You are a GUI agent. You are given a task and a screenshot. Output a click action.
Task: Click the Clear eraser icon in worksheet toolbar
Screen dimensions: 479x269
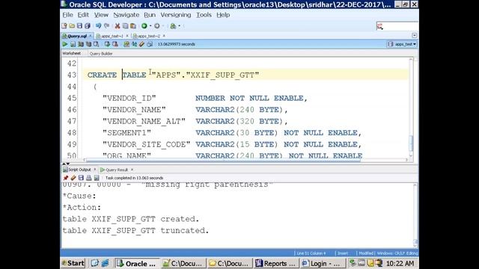click(x=141, y=44)
